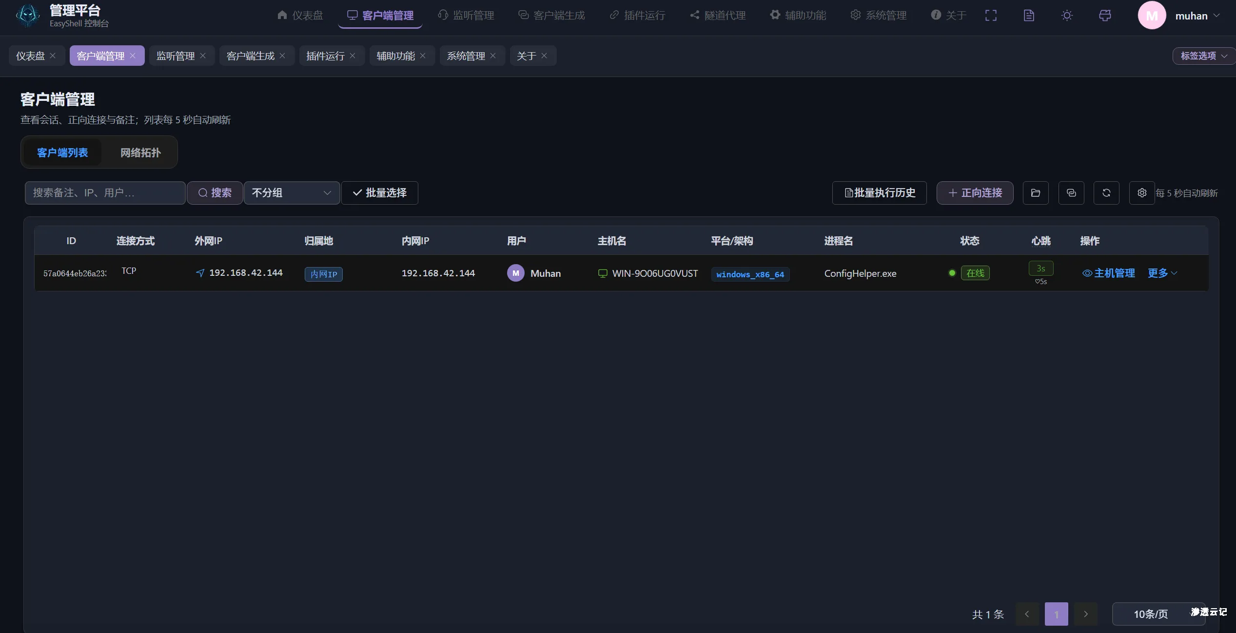1236x633 pixels.
Task: Toggle fullscreen mode icon
Action: 991,16
